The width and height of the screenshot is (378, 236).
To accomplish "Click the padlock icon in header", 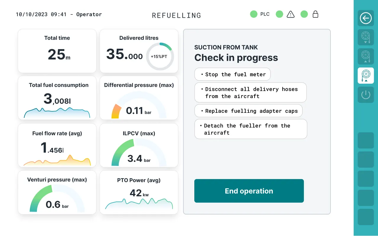I will pos(315,14).
